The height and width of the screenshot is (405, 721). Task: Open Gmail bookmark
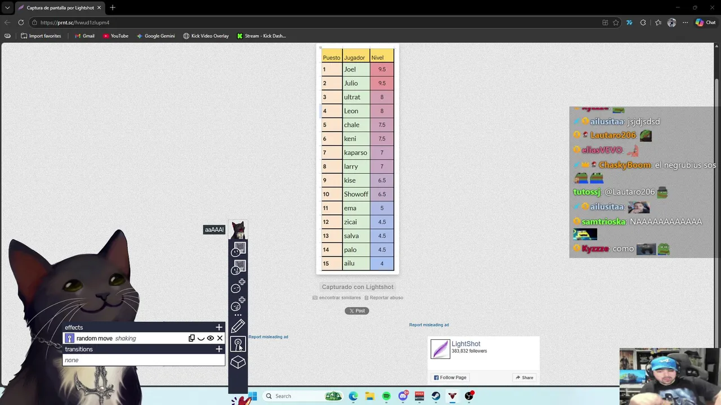point(84,36)
